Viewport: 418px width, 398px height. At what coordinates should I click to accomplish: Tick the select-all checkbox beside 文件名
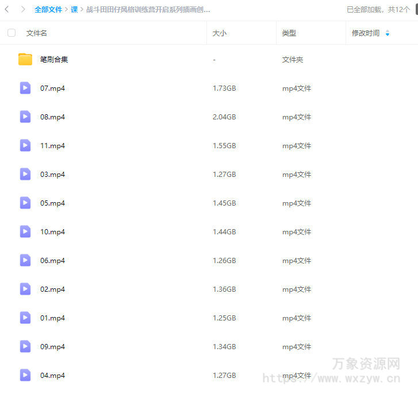11,33
